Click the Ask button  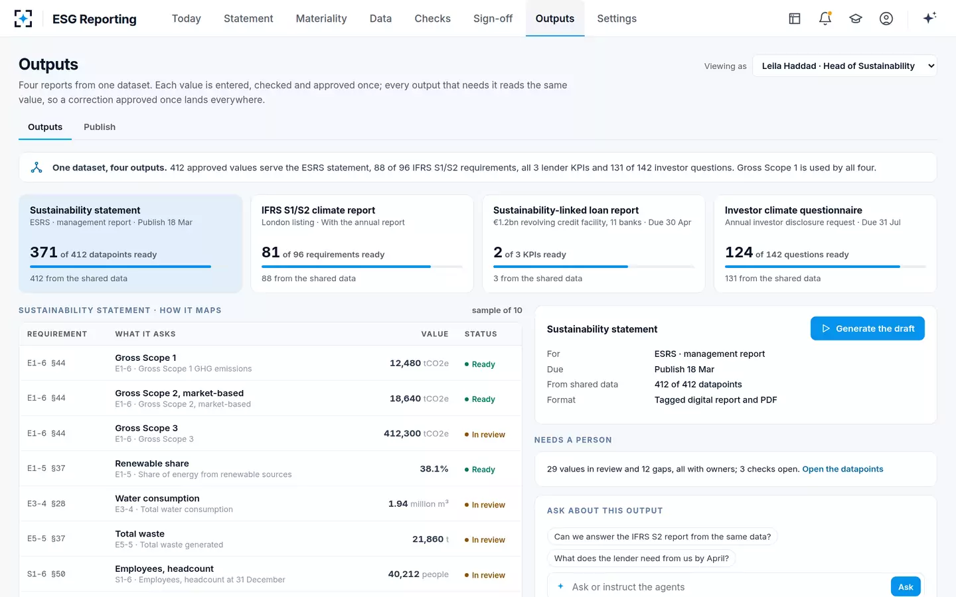pyautogui.click(x=906, y=587)
